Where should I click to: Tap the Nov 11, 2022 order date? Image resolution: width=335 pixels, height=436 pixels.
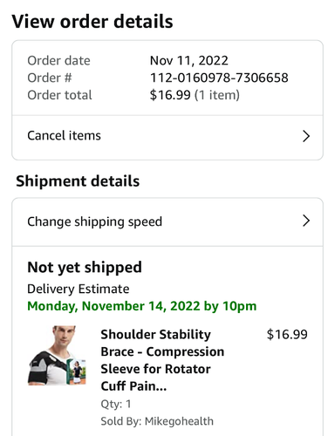click(x=189, y=61)
